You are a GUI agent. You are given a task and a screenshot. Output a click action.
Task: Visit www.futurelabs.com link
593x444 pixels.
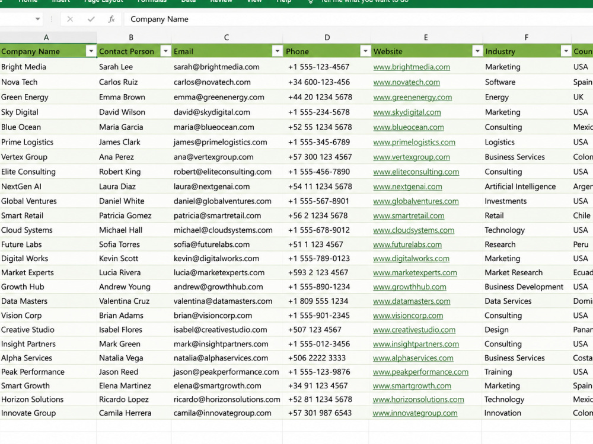tap(407, 244)
